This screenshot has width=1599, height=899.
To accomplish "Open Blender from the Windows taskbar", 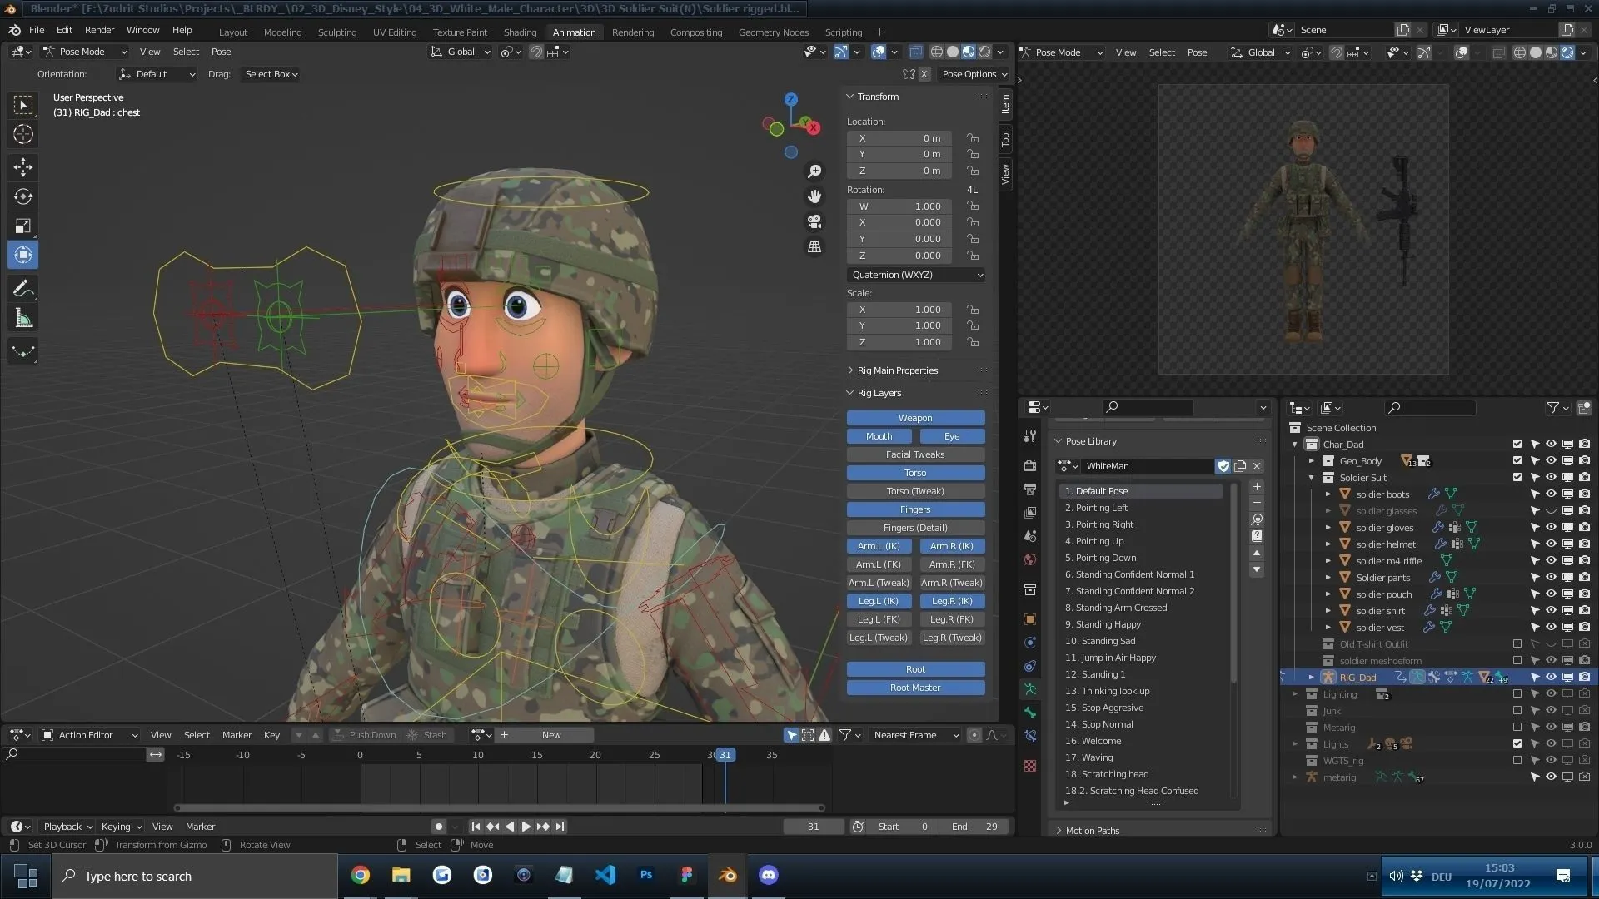I will point(726,875).
